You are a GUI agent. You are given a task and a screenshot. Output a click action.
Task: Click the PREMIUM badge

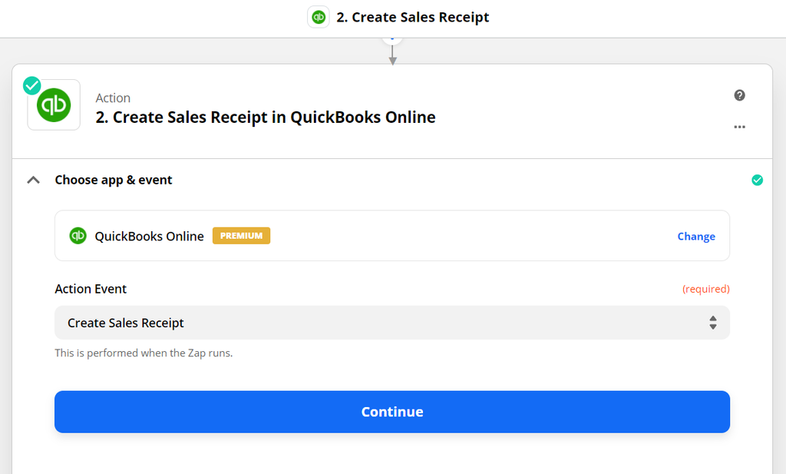[241, 236]
